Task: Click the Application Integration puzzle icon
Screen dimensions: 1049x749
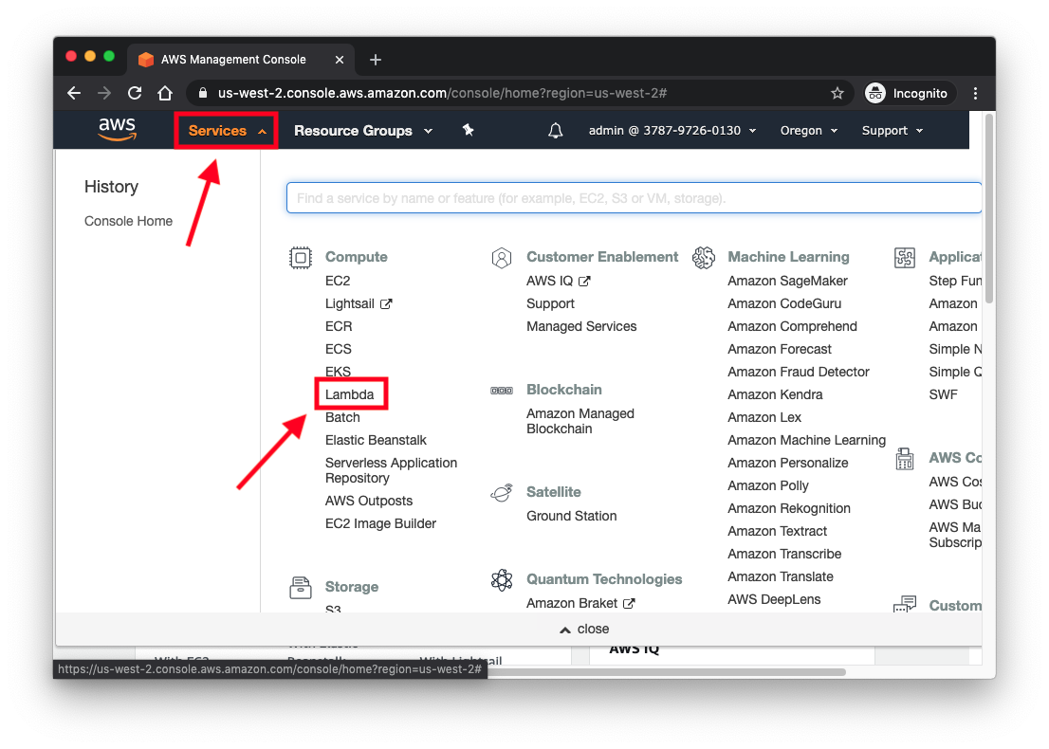Action: point(905,258)
